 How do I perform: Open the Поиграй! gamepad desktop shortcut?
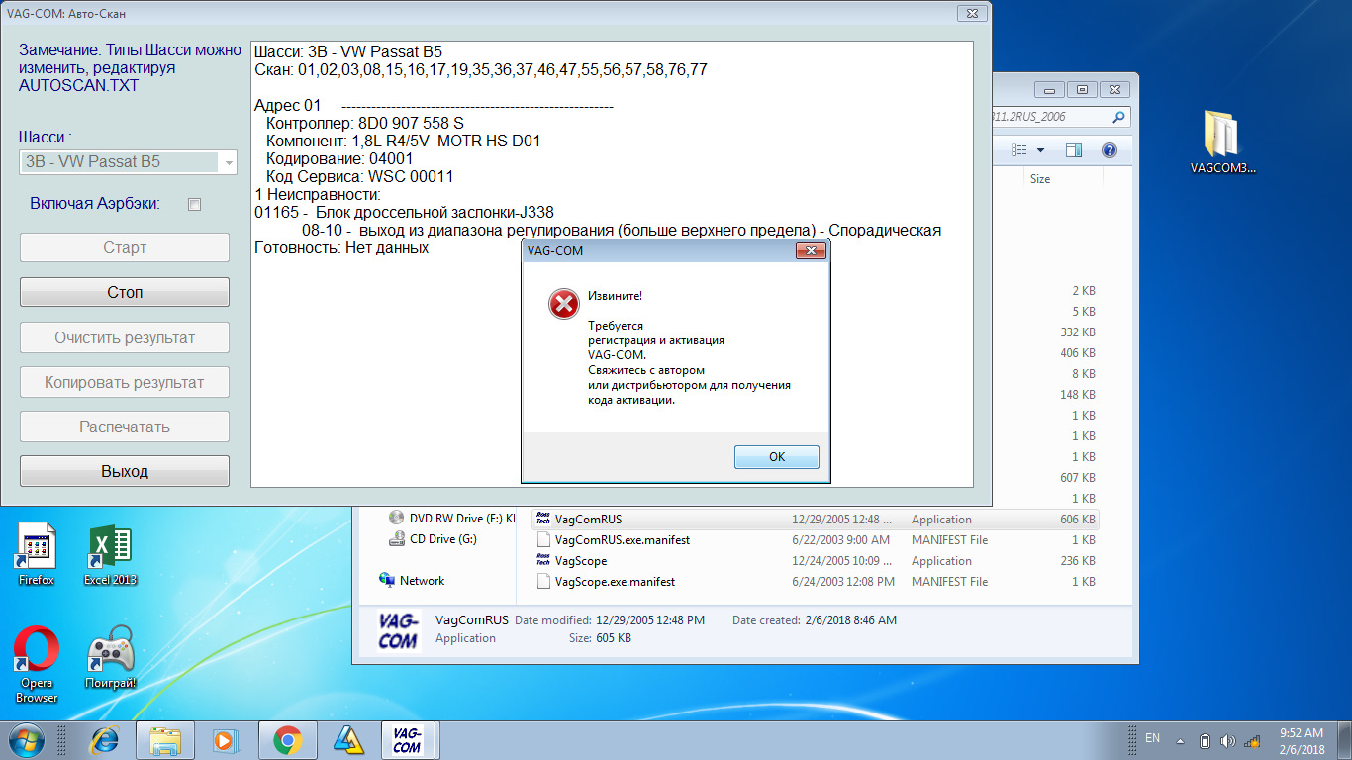coord(111,657)
